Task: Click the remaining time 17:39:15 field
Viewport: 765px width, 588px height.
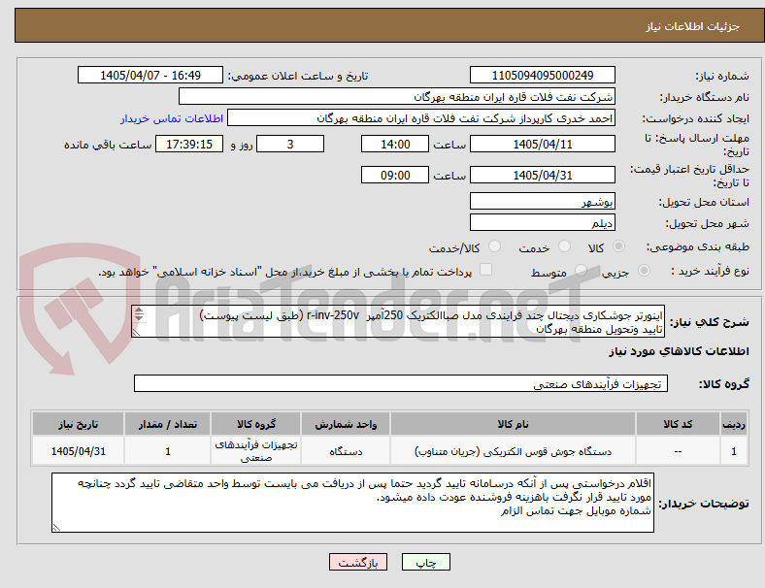Action: 189,144
